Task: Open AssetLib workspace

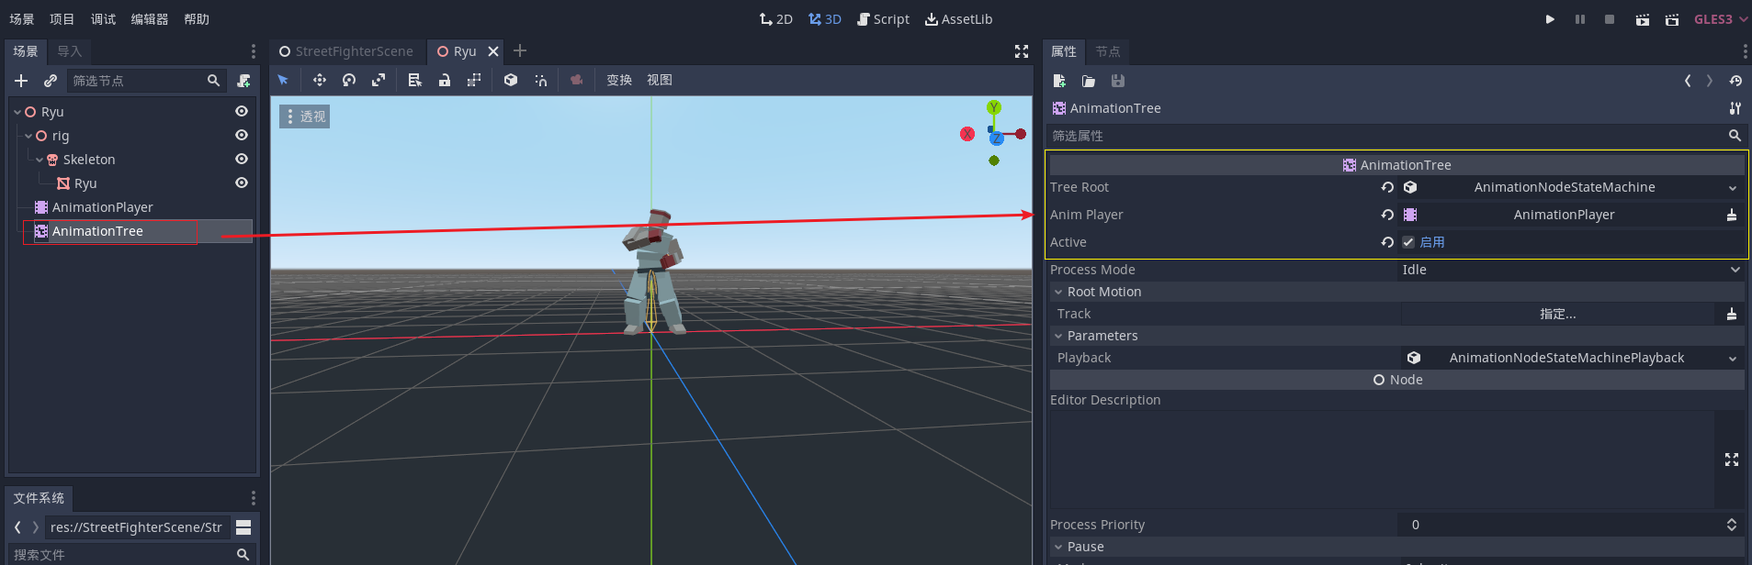Action: click(958, 19)
